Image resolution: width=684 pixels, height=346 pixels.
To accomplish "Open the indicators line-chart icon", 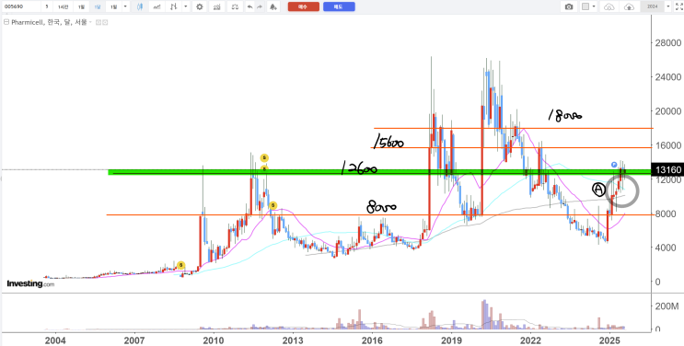I will pos(157,6).
